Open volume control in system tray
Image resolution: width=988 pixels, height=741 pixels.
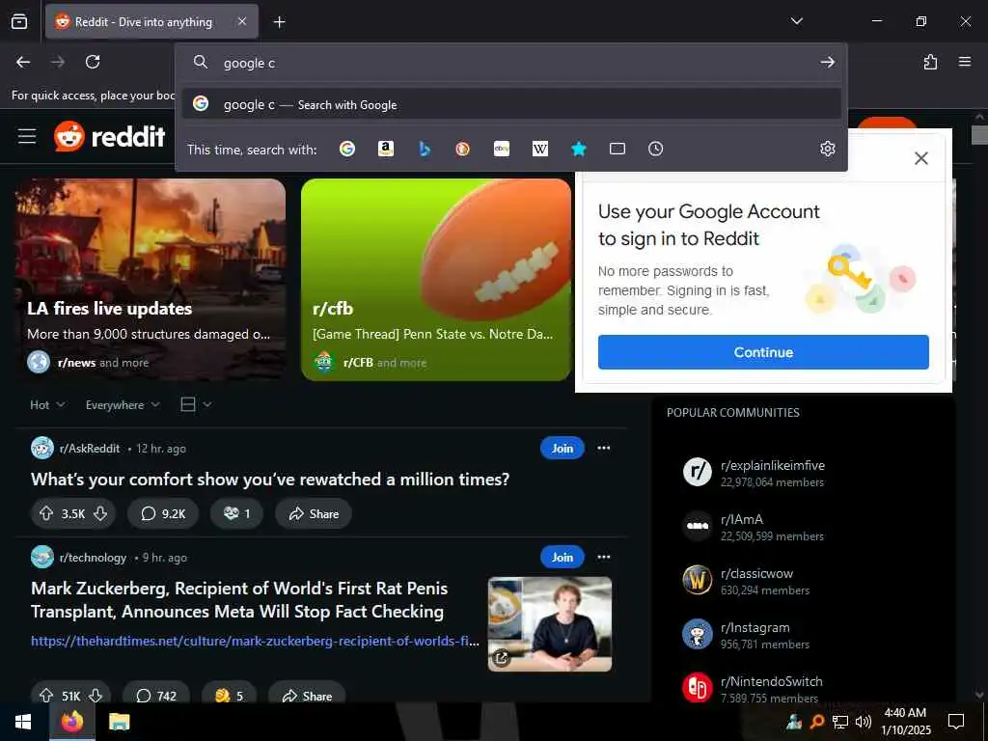[x=864, y=722]
